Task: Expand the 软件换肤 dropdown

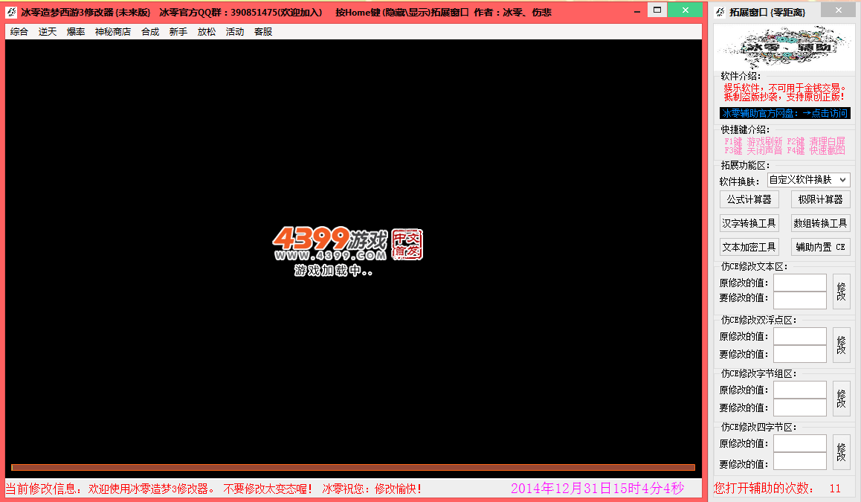Action: coord(808,179)
